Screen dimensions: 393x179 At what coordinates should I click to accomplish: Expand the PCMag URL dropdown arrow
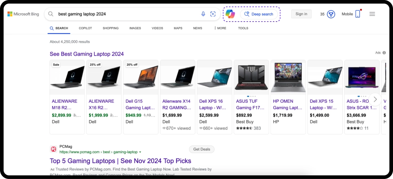[140, 152]
